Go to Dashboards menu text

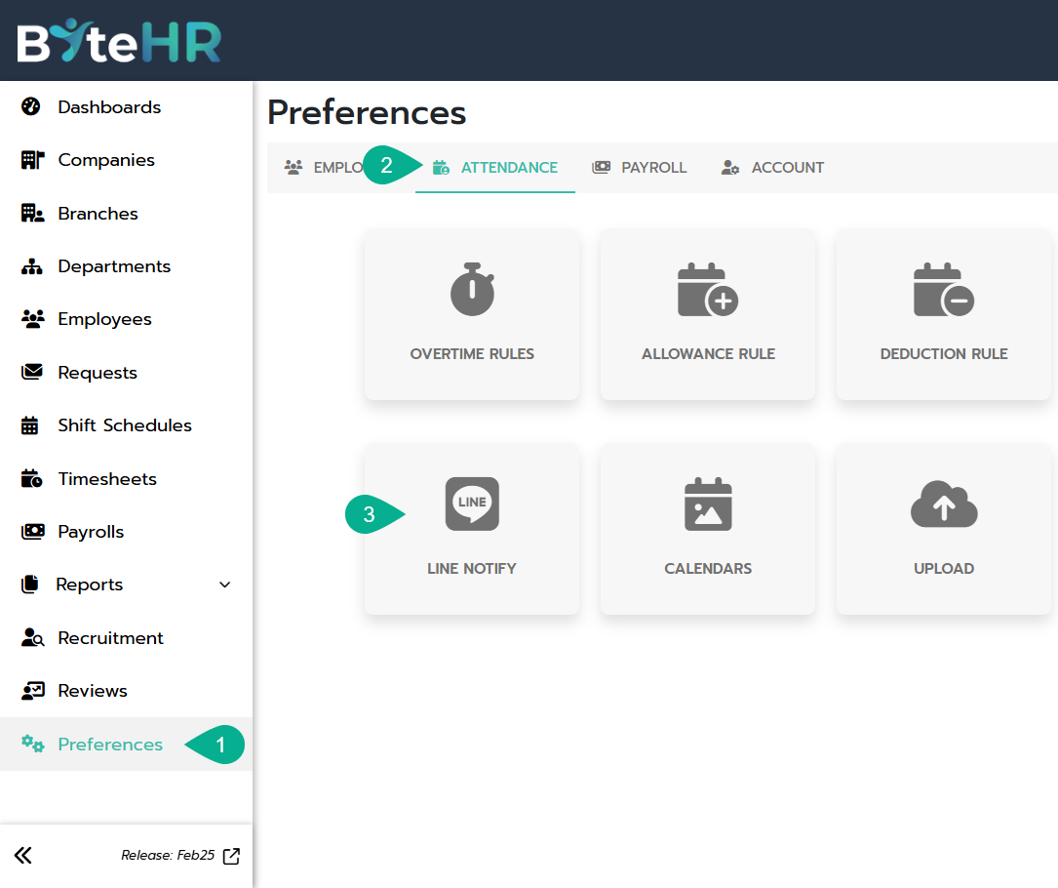pyautogui.click(x=109, y=107)
